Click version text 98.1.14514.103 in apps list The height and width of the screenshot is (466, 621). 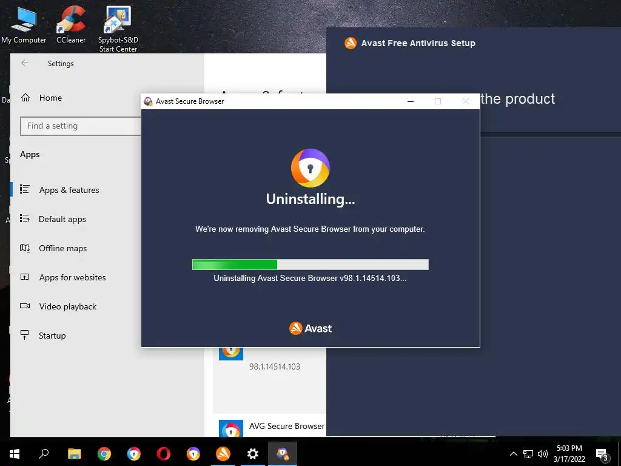tap(275, 366)
